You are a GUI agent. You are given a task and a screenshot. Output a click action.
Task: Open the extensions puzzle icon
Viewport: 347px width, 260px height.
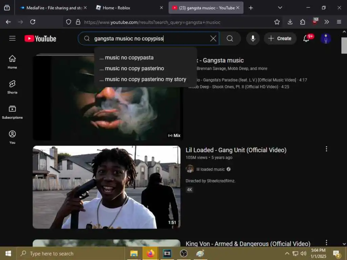click(x=303, y=22)
